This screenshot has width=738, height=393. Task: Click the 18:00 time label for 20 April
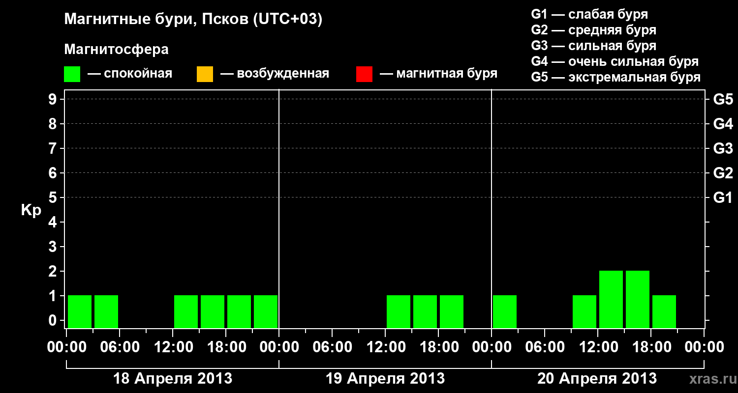(651, 347)
